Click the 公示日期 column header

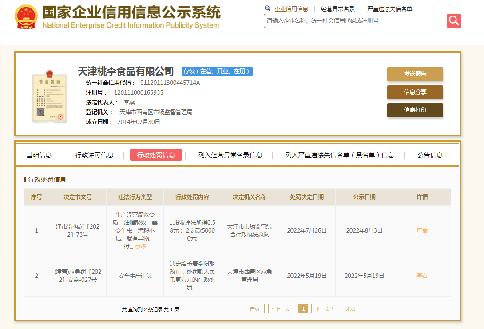click(x=364, y=197)
